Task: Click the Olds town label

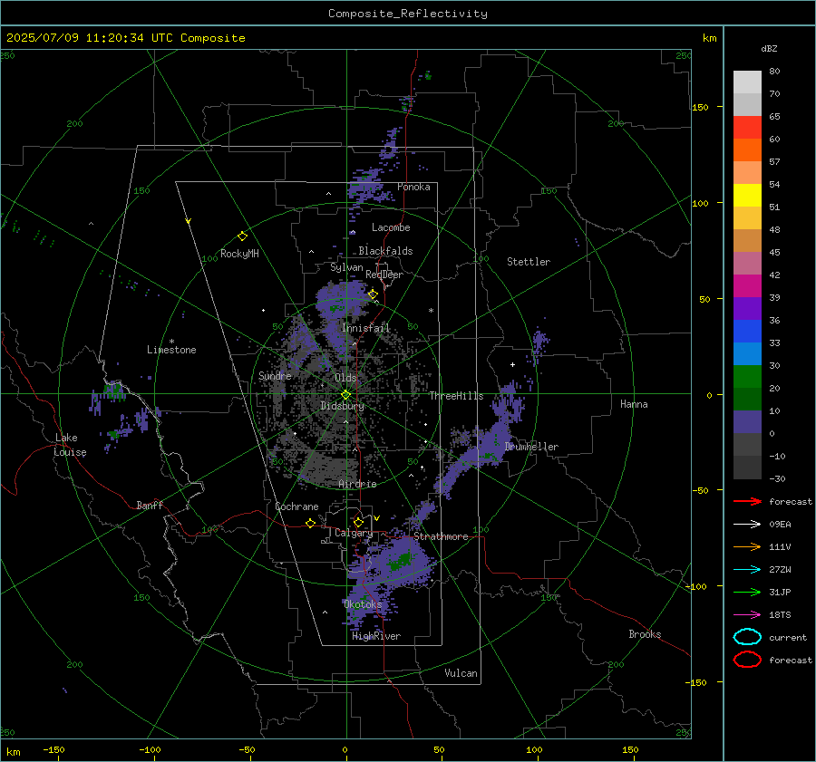Action: click(x=345, y=378)
